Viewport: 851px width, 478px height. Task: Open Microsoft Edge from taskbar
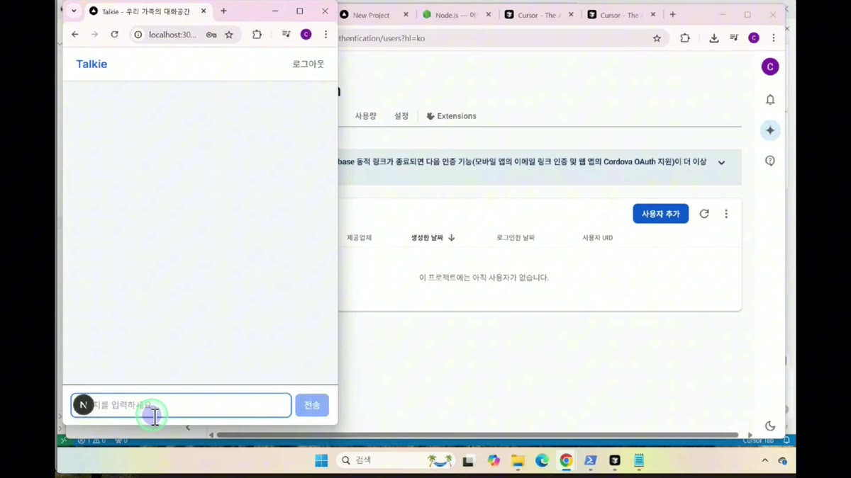point(542,461)
